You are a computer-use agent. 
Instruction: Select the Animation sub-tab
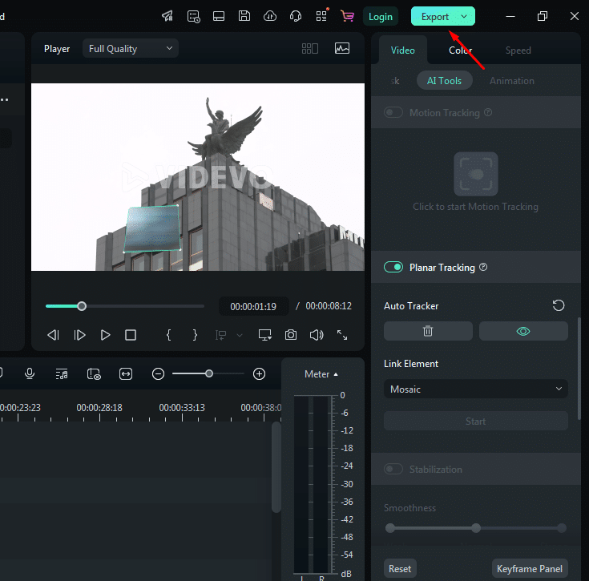[511, 80]
